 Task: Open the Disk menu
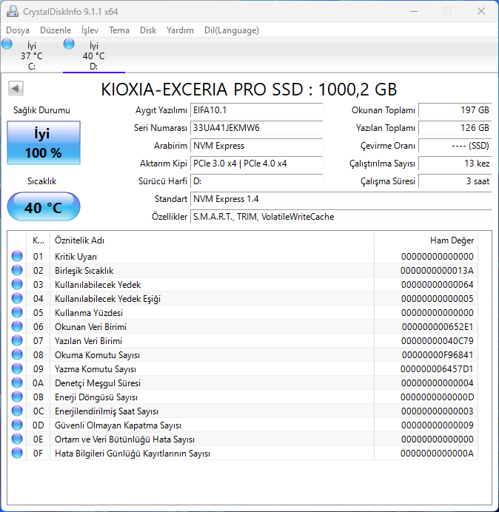click(x=148, y=30)
